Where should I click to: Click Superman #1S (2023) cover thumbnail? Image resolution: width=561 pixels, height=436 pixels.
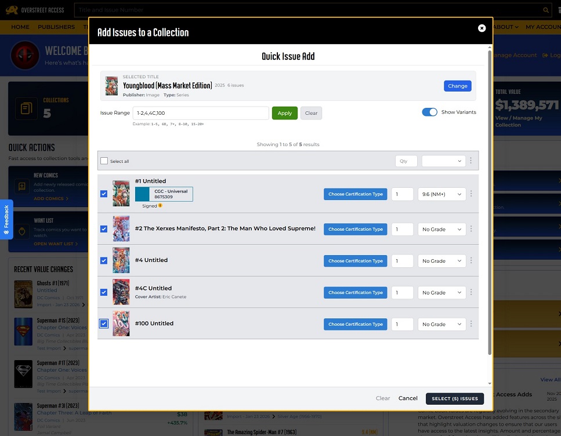[x=23, y=332]
